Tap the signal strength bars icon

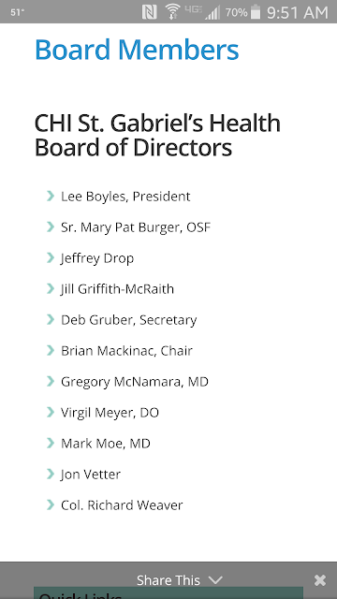[x=212, y=13]
